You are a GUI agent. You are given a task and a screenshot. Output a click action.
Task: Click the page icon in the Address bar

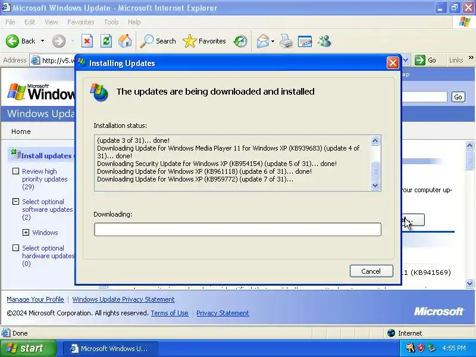pos(36,61)
